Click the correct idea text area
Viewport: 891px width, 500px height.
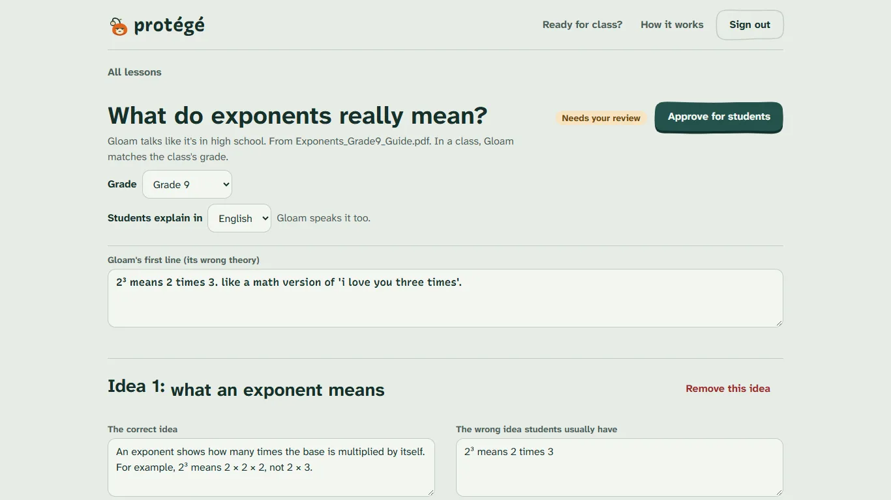[271, 467]
